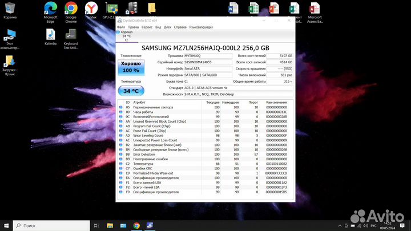This screenshot has height=231, width=411.
Task: Click the Поиск taskbar search box
Action: click(x=51, y=225)
